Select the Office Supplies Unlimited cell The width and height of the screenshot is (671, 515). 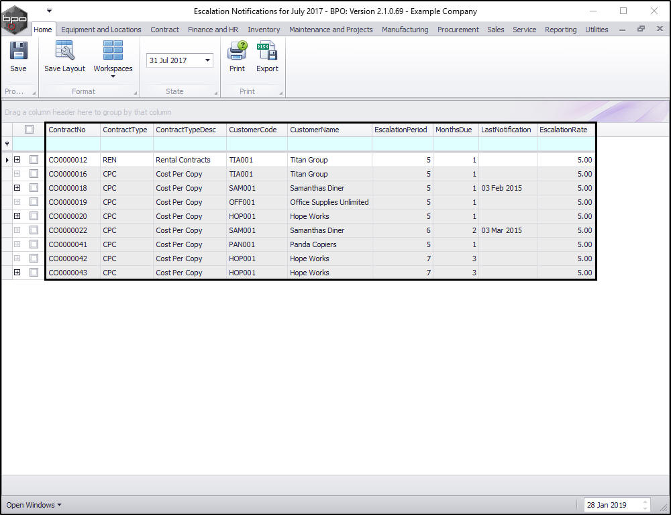(329, 202)
